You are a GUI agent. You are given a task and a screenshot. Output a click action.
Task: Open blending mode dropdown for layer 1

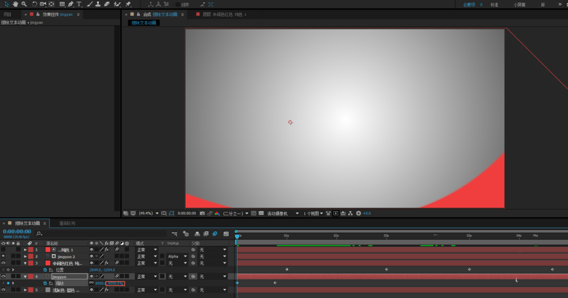click(x=147, y=250)
